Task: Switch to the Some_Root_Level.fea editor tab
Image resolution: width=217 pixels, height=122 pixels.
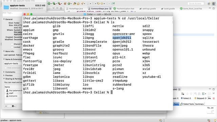Action: click(x=191, y=8)
